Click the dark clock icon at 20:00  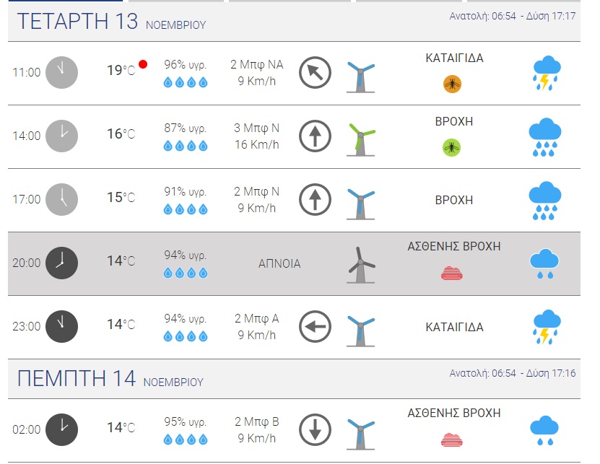61,263
